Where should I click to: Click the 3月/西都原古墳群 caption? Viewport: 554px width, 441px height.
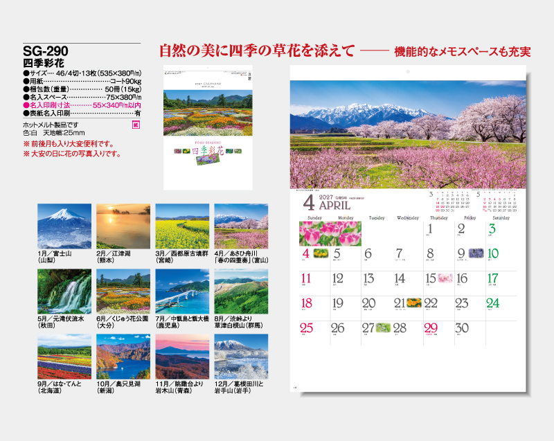point(182,257)
